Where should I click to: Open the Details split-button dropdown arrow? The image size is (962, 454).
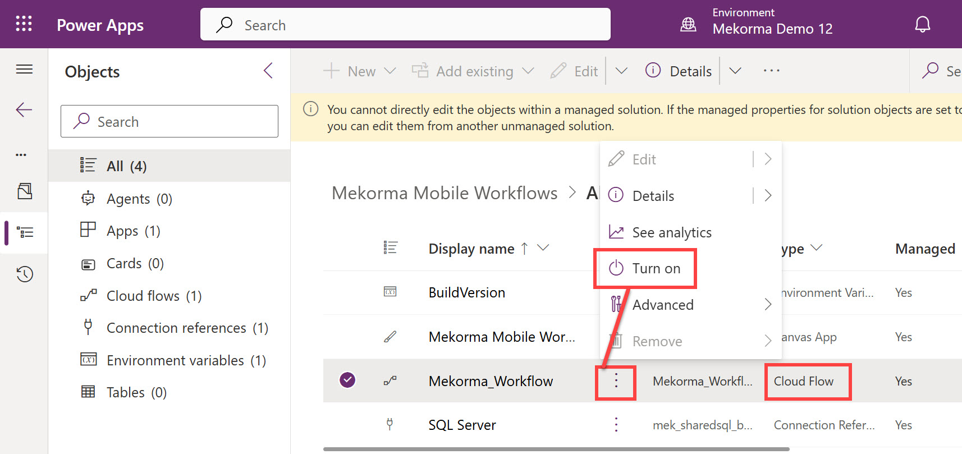(x=735, y=71)
